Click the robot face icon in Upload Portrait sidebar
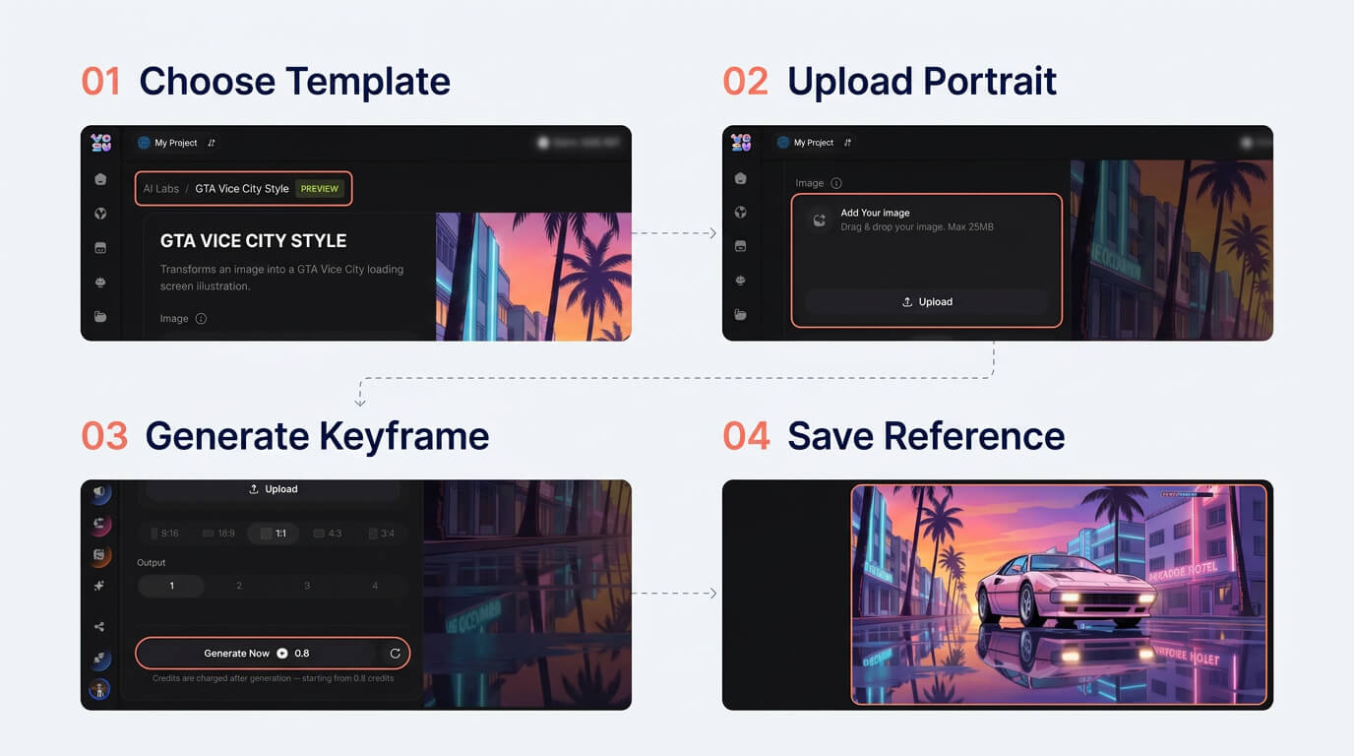Viewport: 1354px width, 756px height. (x=741, y=281)
